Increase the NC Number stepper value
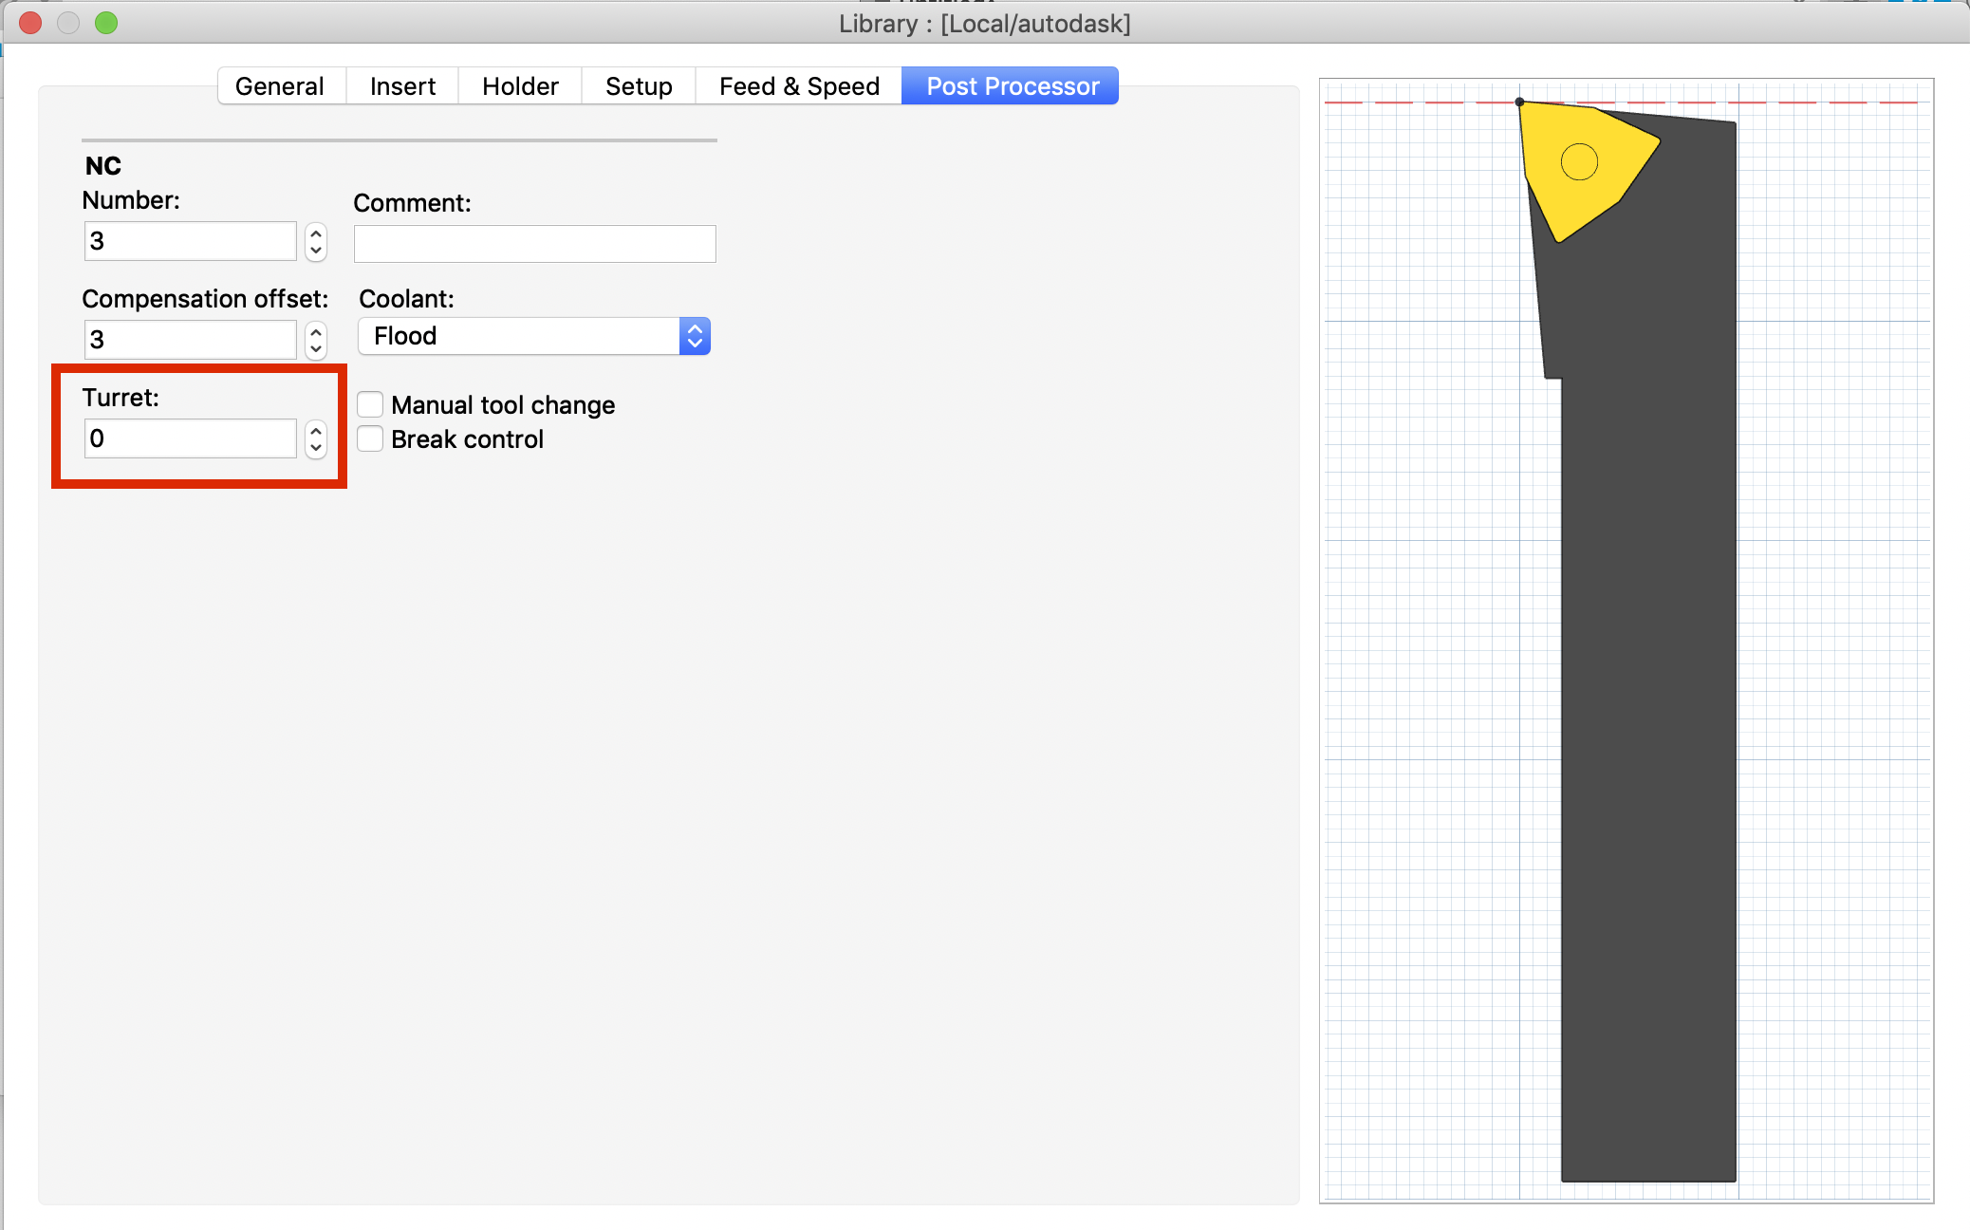Viewport: 1970px width, 1230px height. (316, 233)
